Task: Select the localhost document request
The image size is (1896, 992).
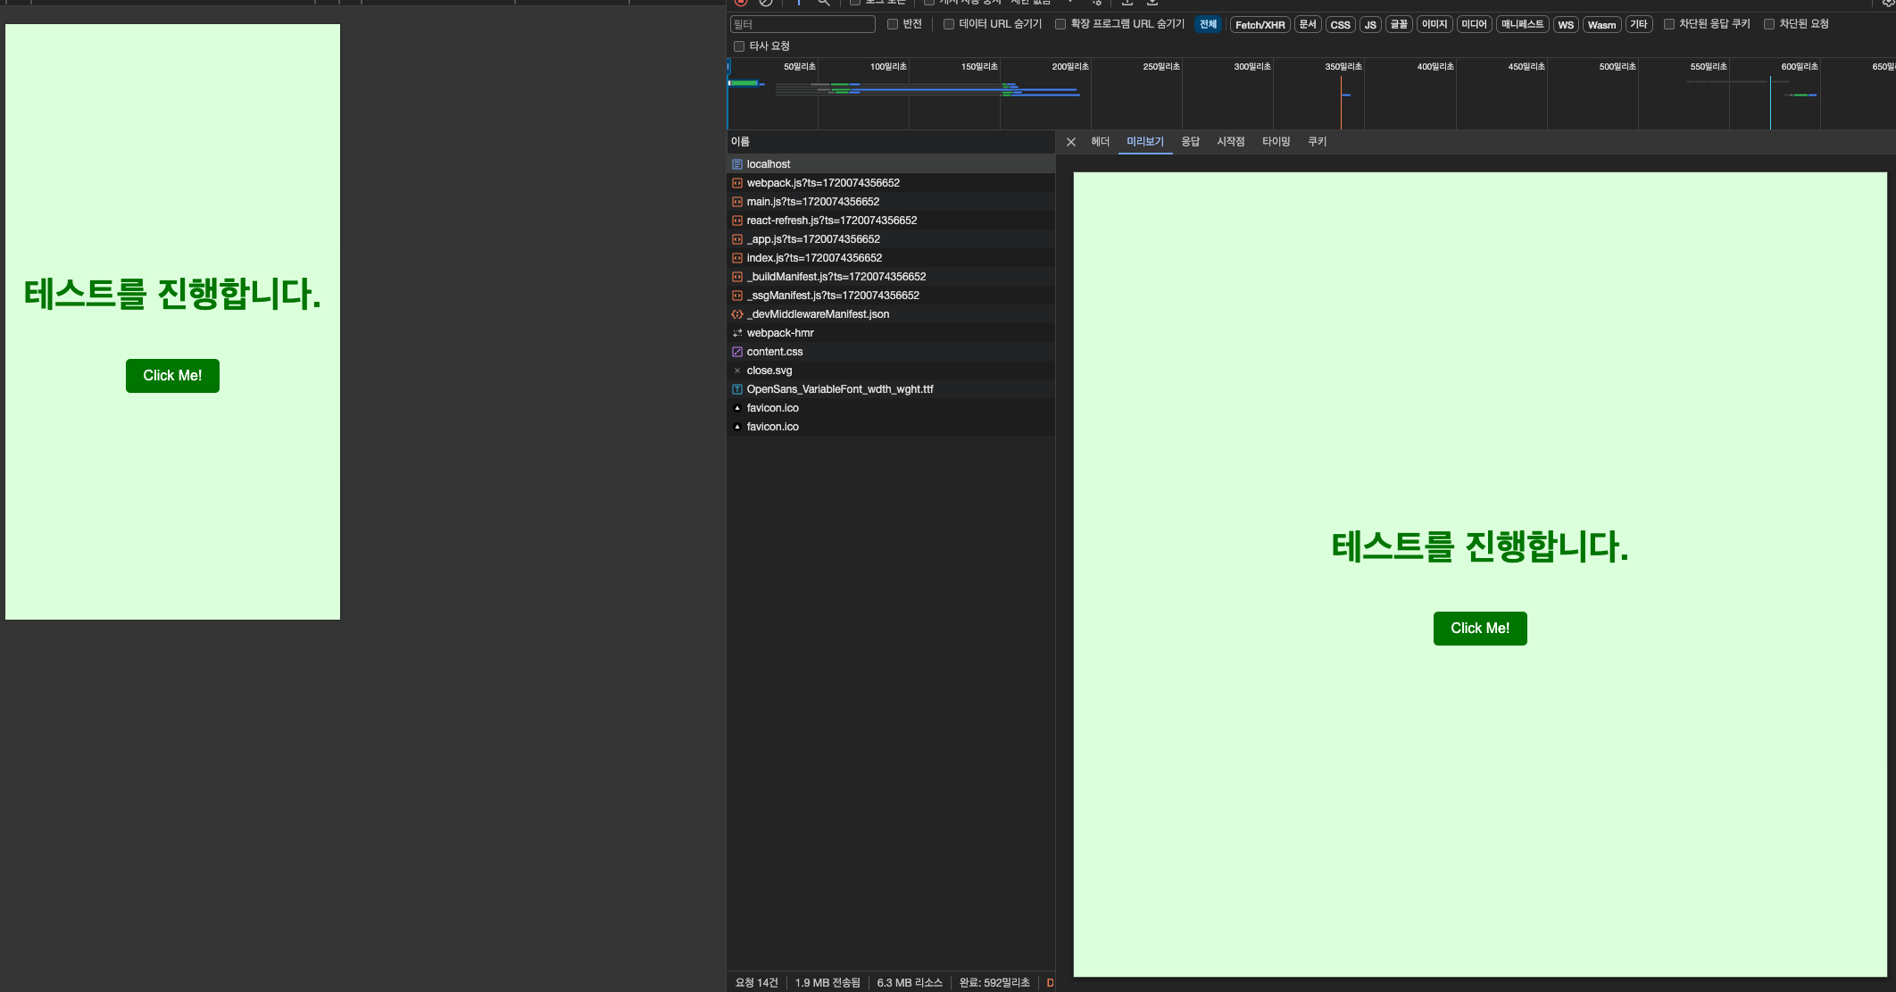Action: tap(769, 164)
